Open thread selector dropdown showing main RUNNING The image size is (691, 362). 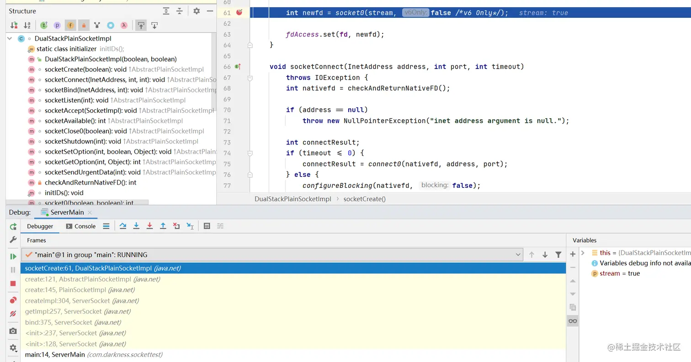point(272,255)
